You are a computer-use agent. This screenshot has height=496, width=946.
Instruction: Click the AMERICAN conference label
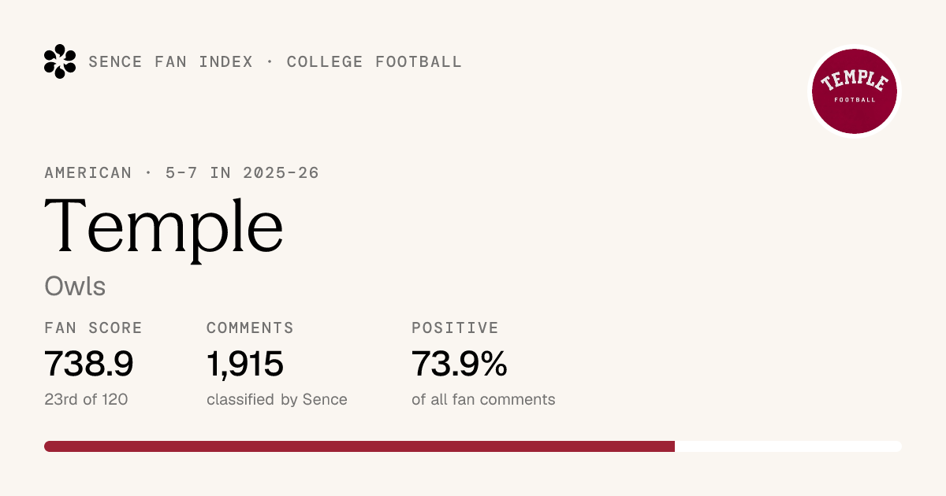coord(88,172)
